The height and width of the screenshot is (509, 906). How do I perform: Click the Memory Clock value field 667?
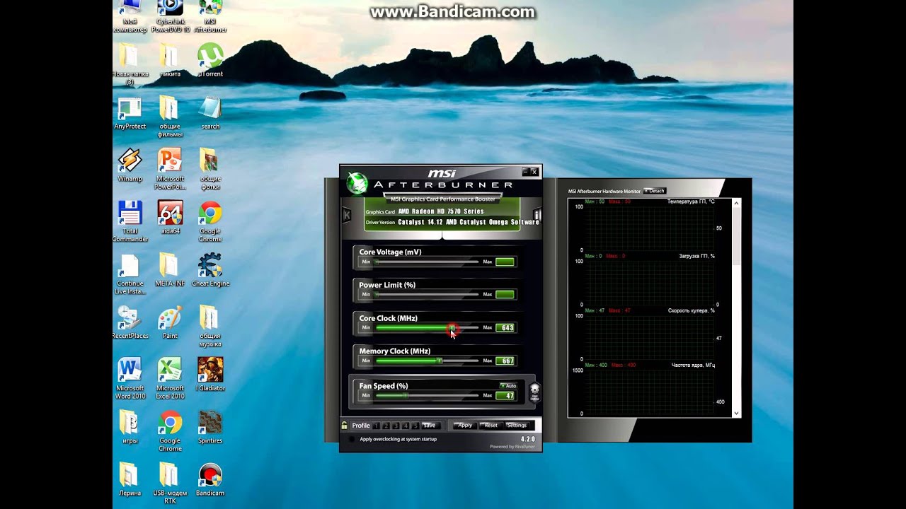(505, 361)
